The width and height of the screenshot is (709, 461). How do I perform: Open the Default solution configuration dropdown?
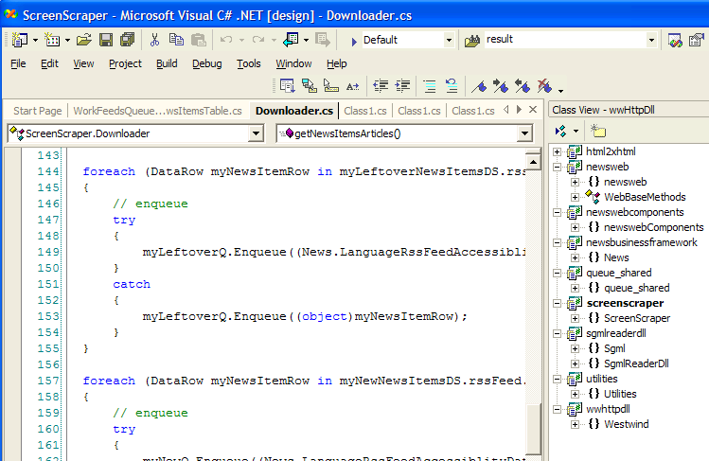tap(449, 40)
